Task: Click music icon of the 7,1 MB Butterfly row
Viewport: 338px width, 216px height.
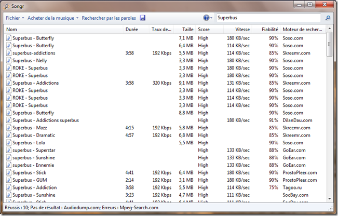Action: (x=9, y=38)
